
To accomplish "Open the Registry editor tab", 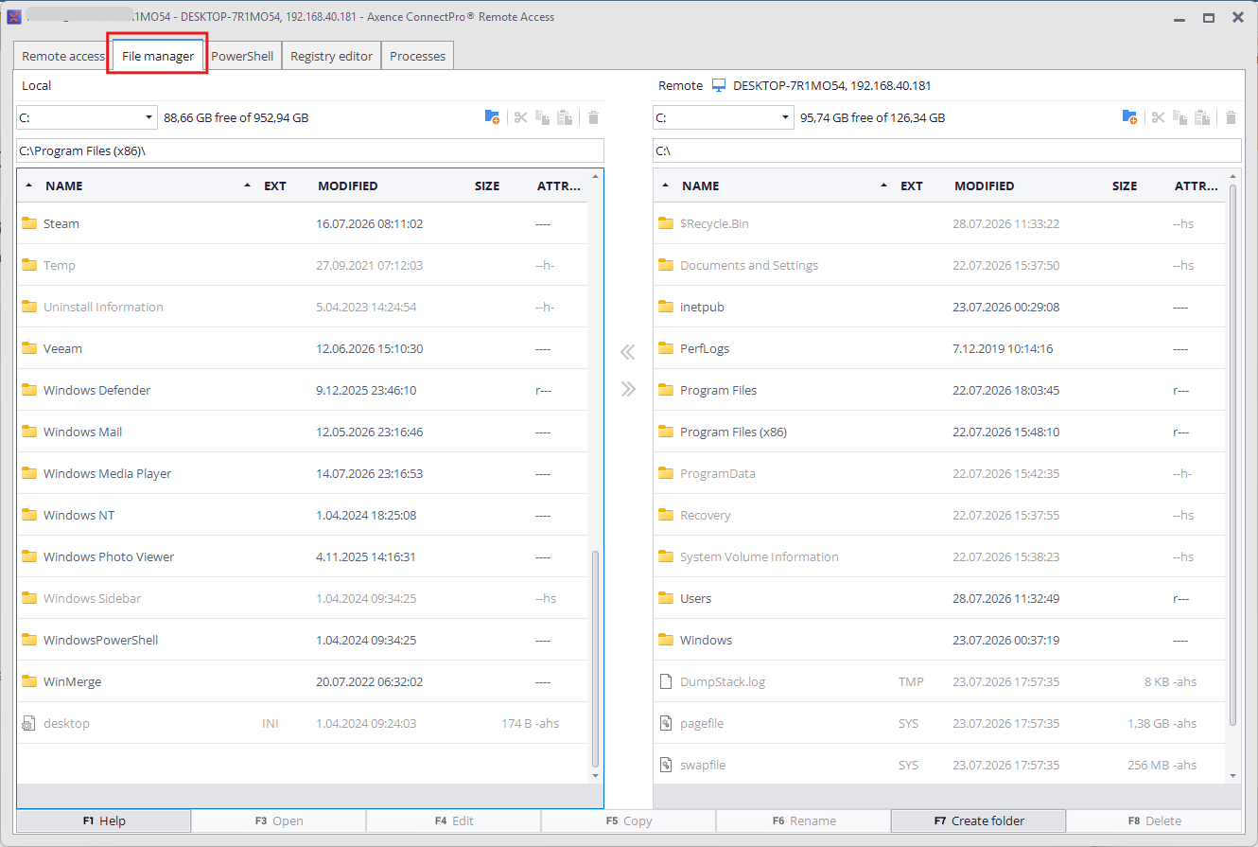I will click(331, 56).
